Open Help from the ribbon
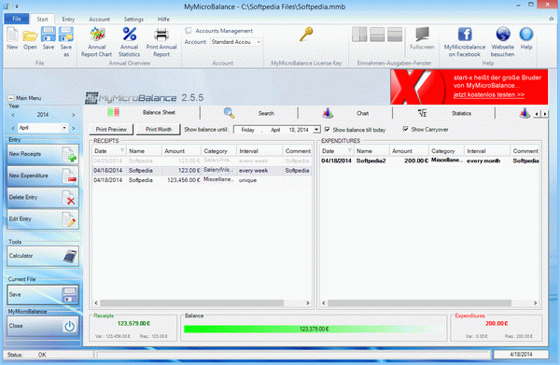 tap(526, 38)
